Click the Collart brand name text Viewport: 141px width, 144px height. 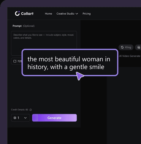point(27,14)
